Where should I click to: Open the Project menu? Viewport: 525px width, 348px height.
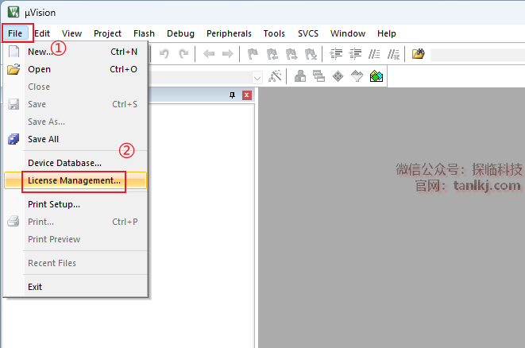click(107, 33)
